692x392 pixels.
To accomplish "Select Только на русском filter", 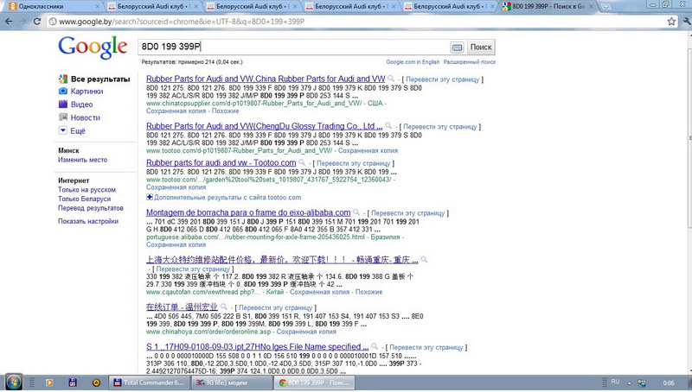I will [87, 189].
